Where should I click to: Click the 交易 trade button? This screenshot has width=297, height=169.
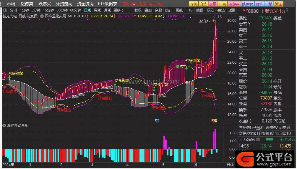coord(213,4)
